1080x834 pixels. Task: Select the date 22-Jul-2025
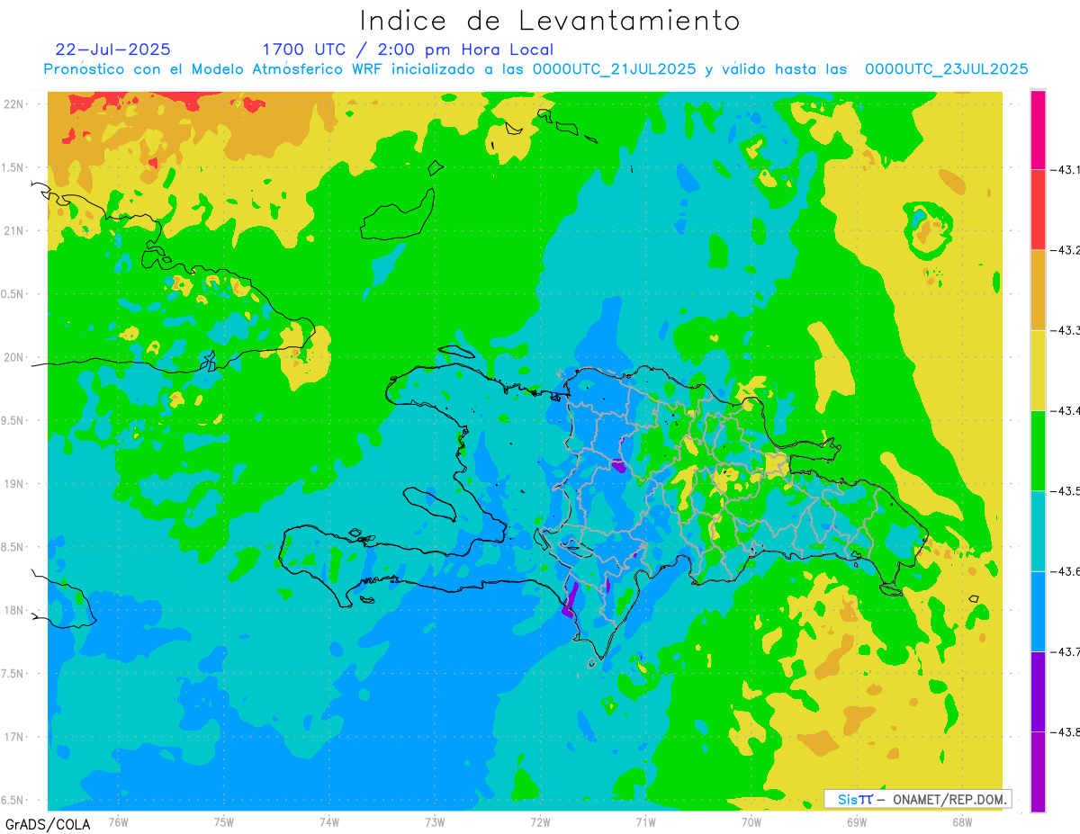tap(112, 49)
